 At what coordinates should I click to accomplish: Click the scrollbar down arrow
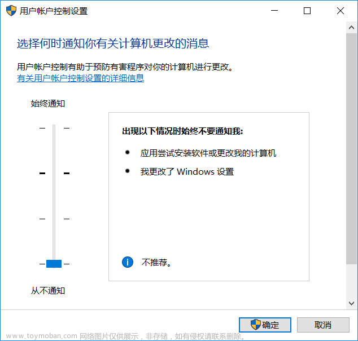[351, 303]
